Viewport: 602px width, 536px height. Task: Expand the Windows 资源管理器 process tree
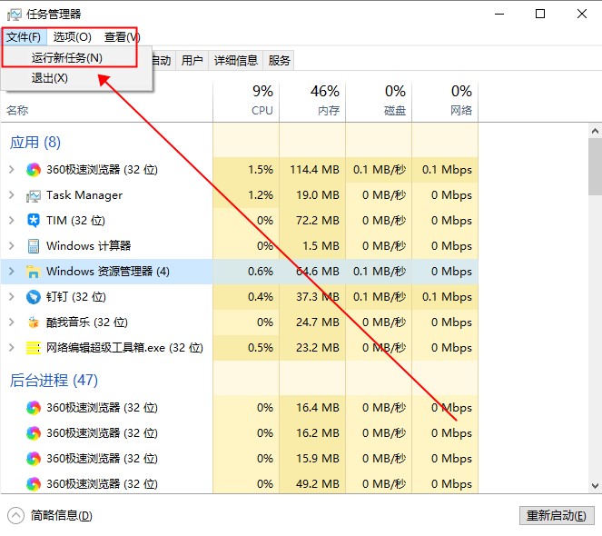pyautogui.click(x=11, y=272)
